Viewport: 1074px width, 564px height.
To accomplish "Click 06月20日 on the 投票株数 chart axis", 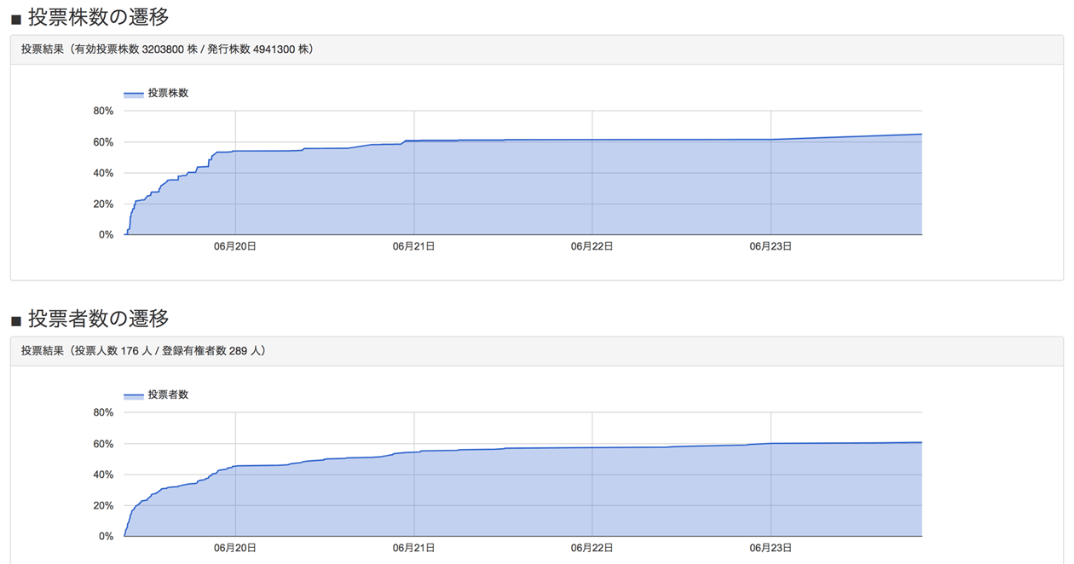I will [235, 246].
